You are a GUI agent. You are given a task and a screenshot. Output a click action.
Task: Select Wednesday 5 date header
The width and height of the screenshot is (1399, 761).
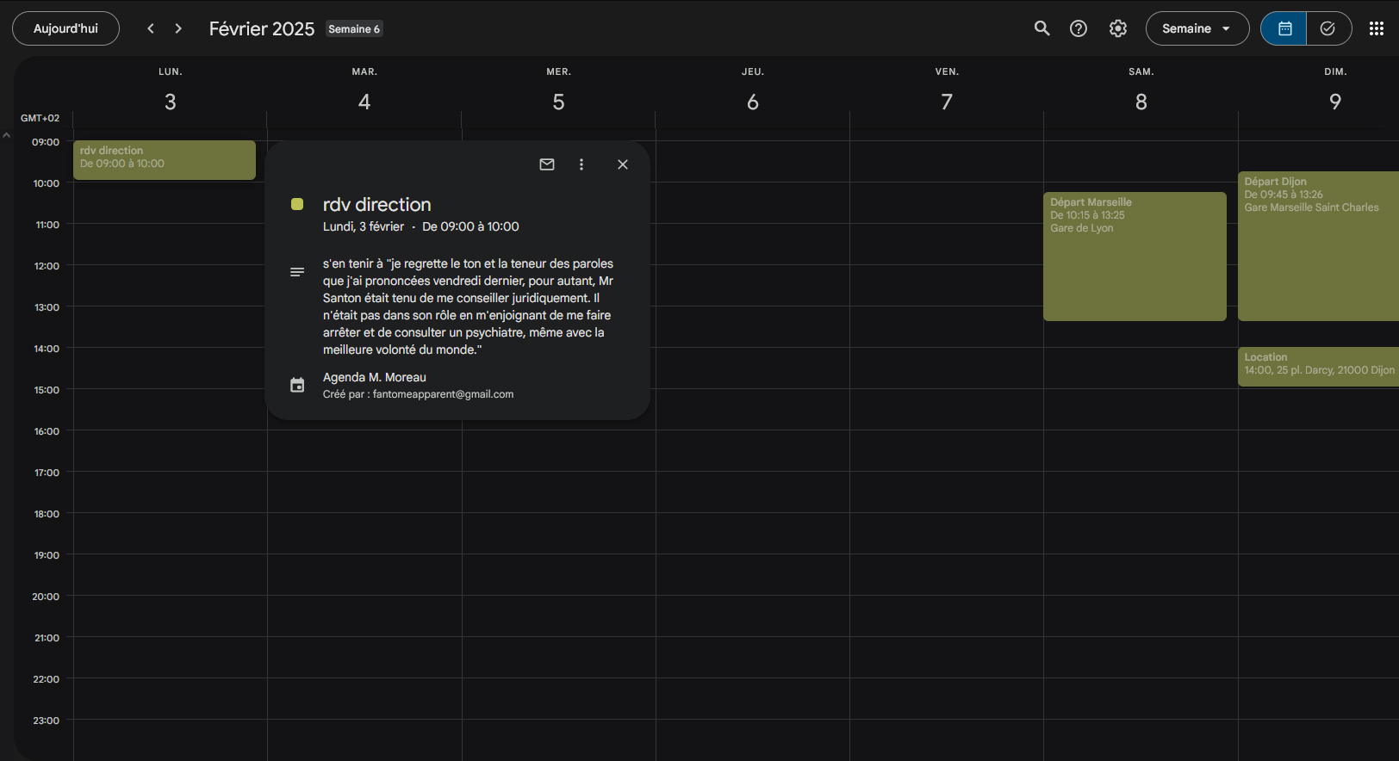click(x=558, y=102)
